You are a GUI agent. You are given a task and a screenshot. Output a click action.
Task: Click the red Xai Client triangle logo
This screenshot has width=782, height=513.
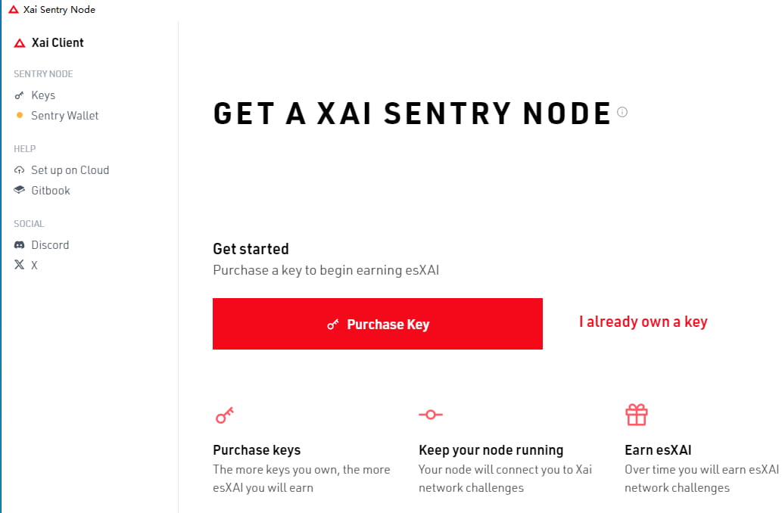pos(20,43)
